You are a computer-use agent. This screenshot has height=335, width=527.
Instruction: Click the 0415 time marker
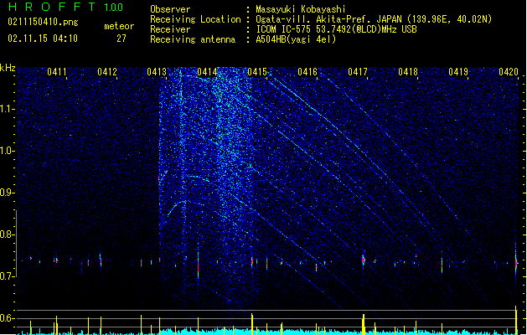257,71
